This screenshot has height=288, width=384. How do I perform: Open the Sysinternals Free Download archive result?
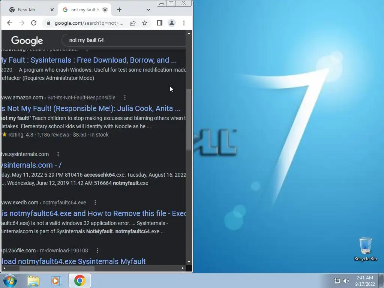point(88,60)
